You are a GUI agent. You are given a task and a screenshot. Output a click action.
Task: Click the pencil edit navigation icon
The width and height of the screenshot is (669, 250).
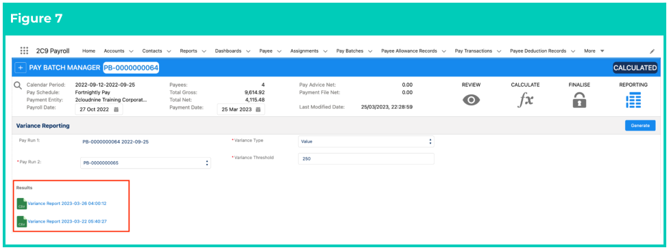(x=652, y=51)
